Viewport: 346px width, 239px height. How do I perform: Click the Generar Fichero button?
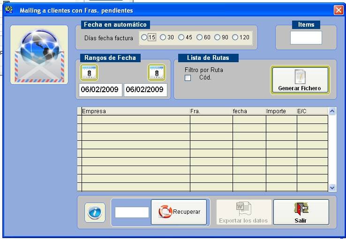click(301, 80)
